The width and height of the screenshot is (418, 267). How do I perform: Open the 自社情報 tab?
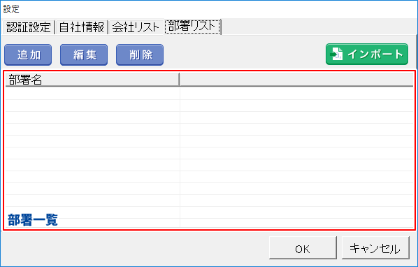[82, 27]
